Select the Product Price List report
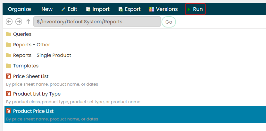Image resolution: width=266 pixels, height=131 pixels. coord(136,115)
